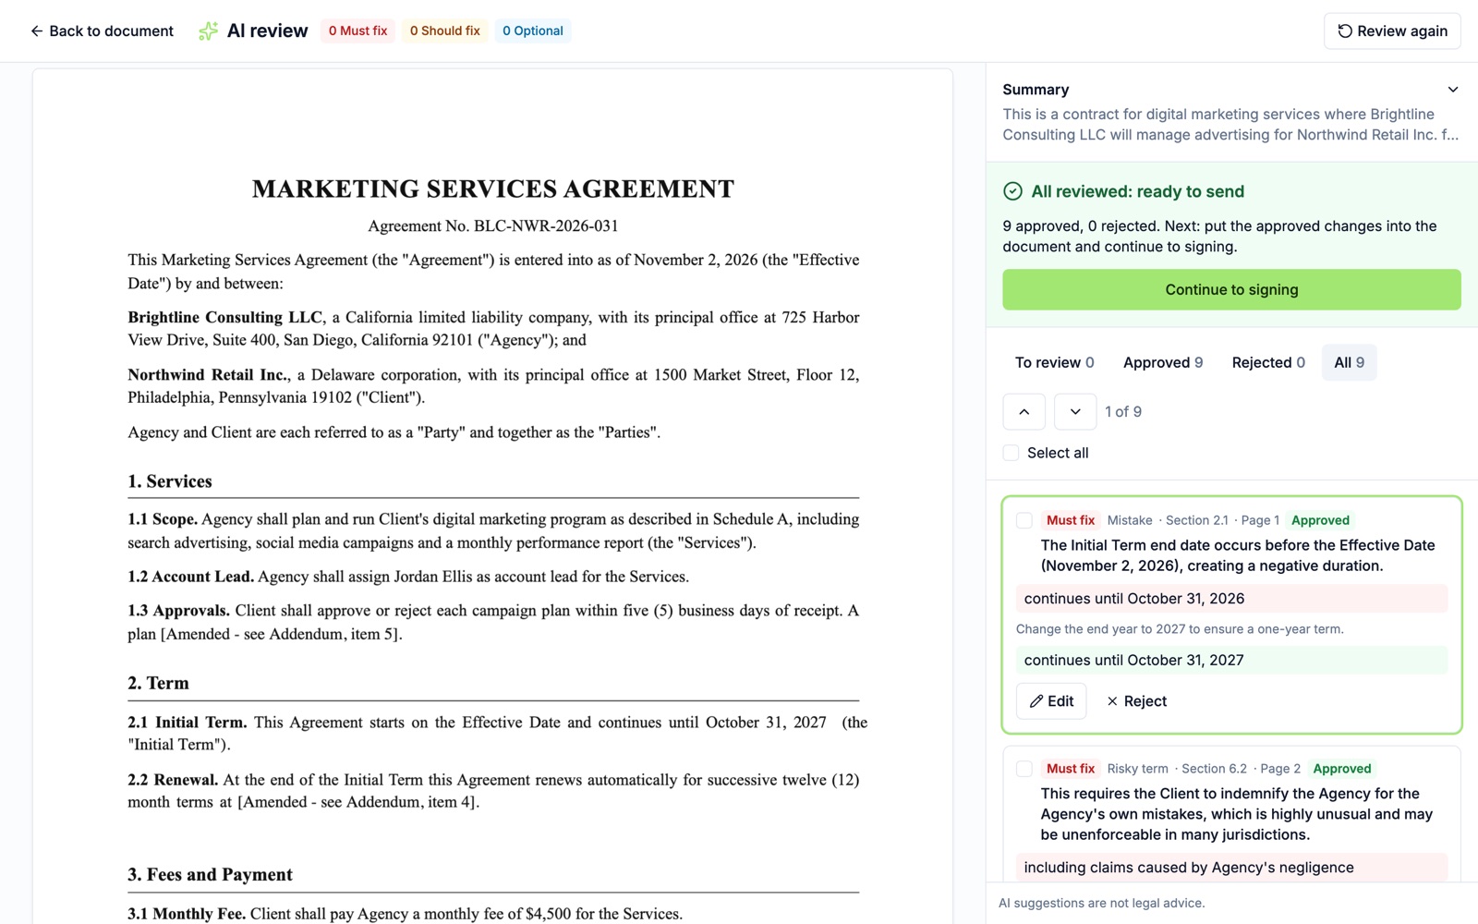Reject the Section 2.1 suggestion

point(1136,701)
